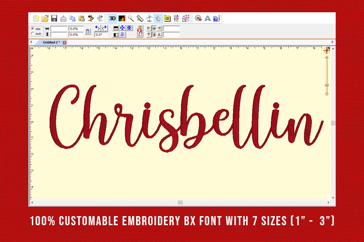Click the Copy icon
This screenshot has height=242, width=364.
pos(72,18)
